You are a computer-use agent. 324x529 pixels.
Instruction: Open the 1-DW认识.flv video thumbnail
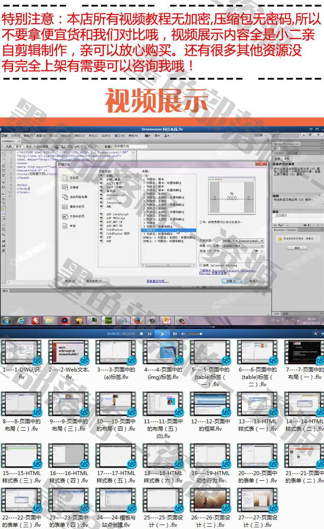21,352
